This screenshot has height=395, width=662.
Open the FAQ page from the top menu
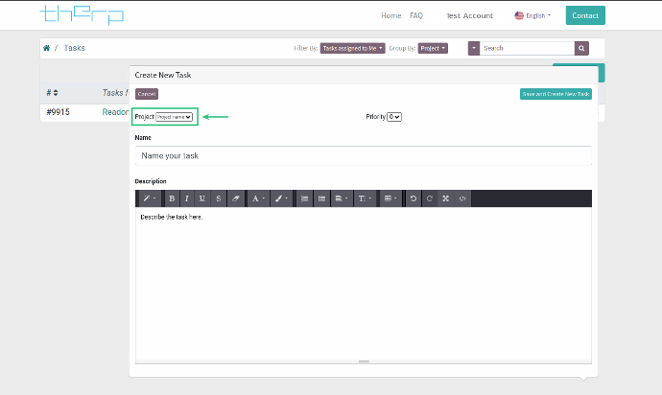click(x=416, y=15)
